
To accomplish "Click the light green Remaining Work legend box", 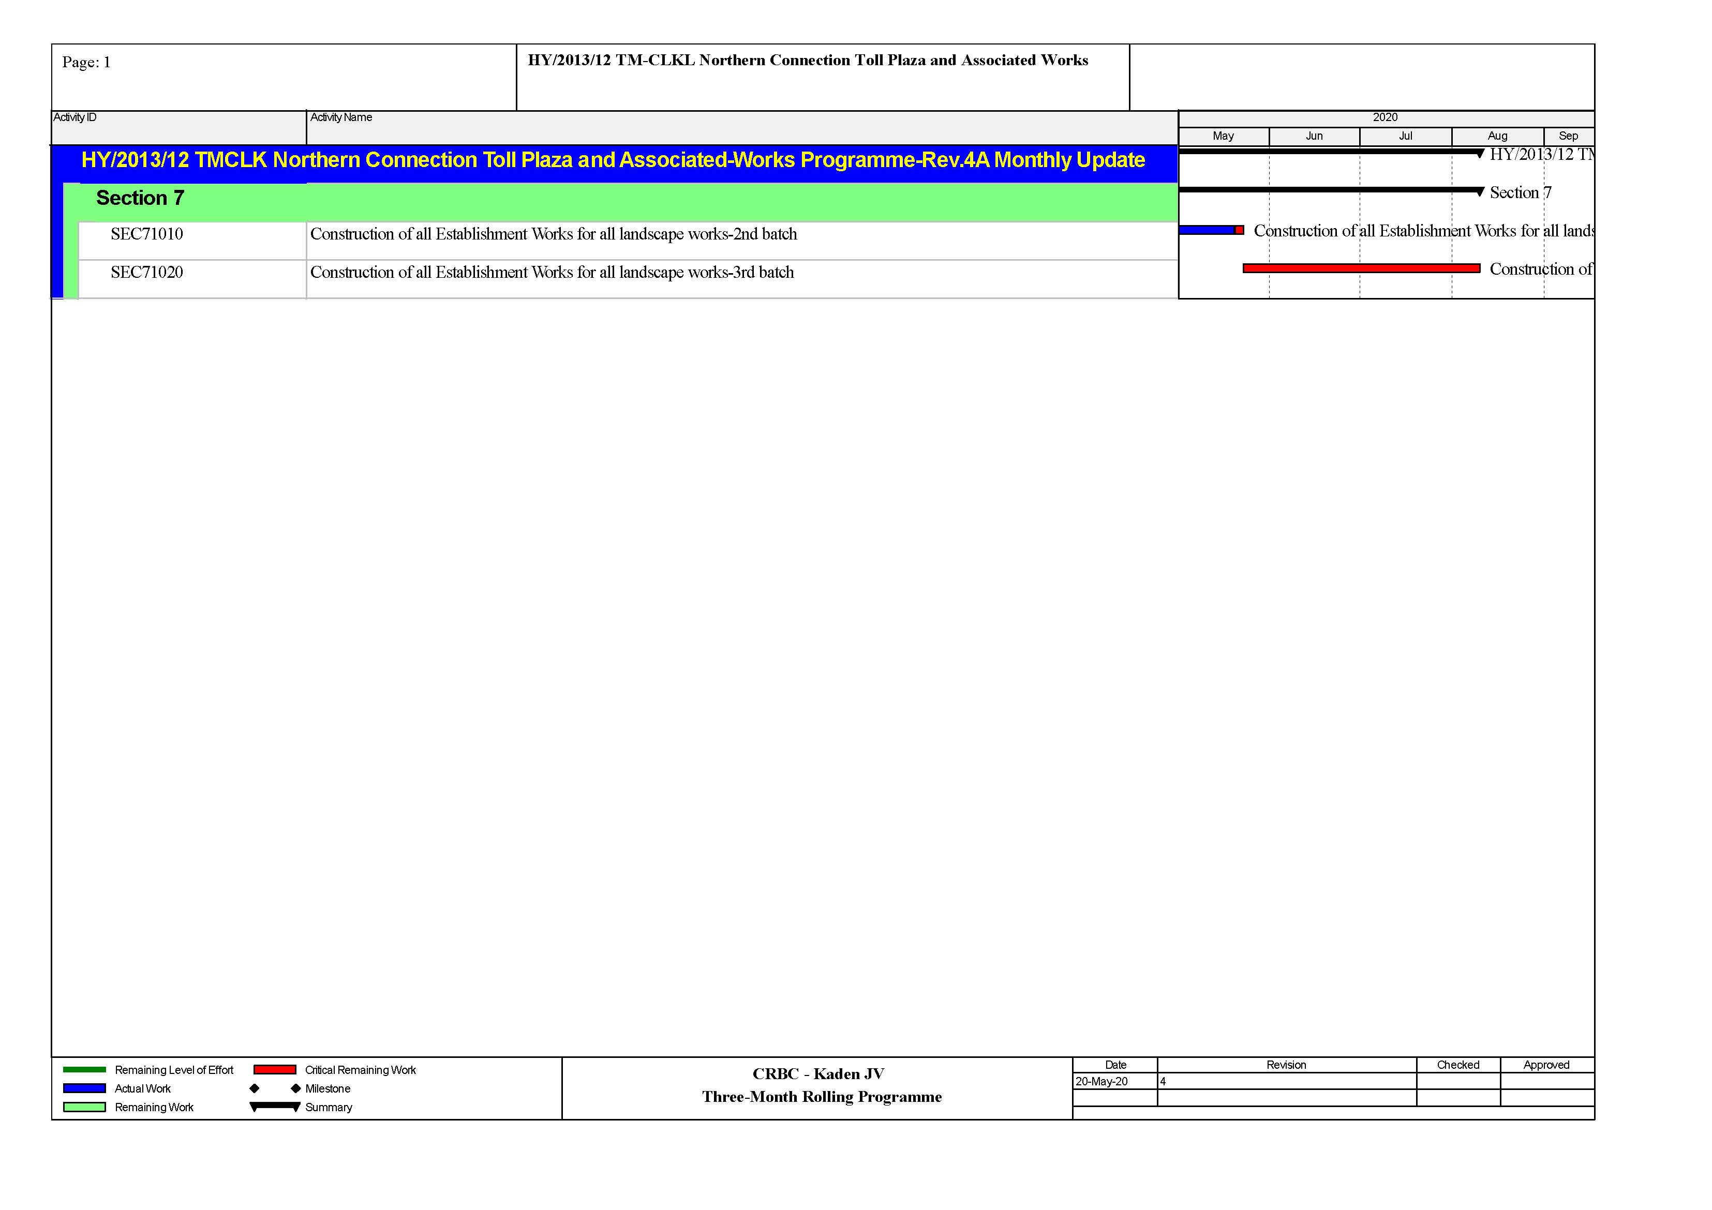I will pyautogui.click(x=84, y=1107).
